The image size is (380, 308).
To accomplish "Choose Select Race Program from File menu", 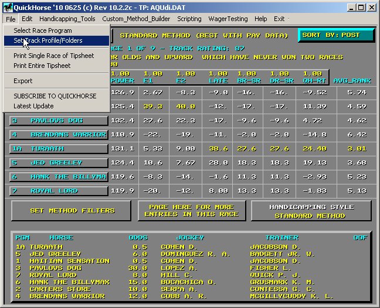I will 56,30.
